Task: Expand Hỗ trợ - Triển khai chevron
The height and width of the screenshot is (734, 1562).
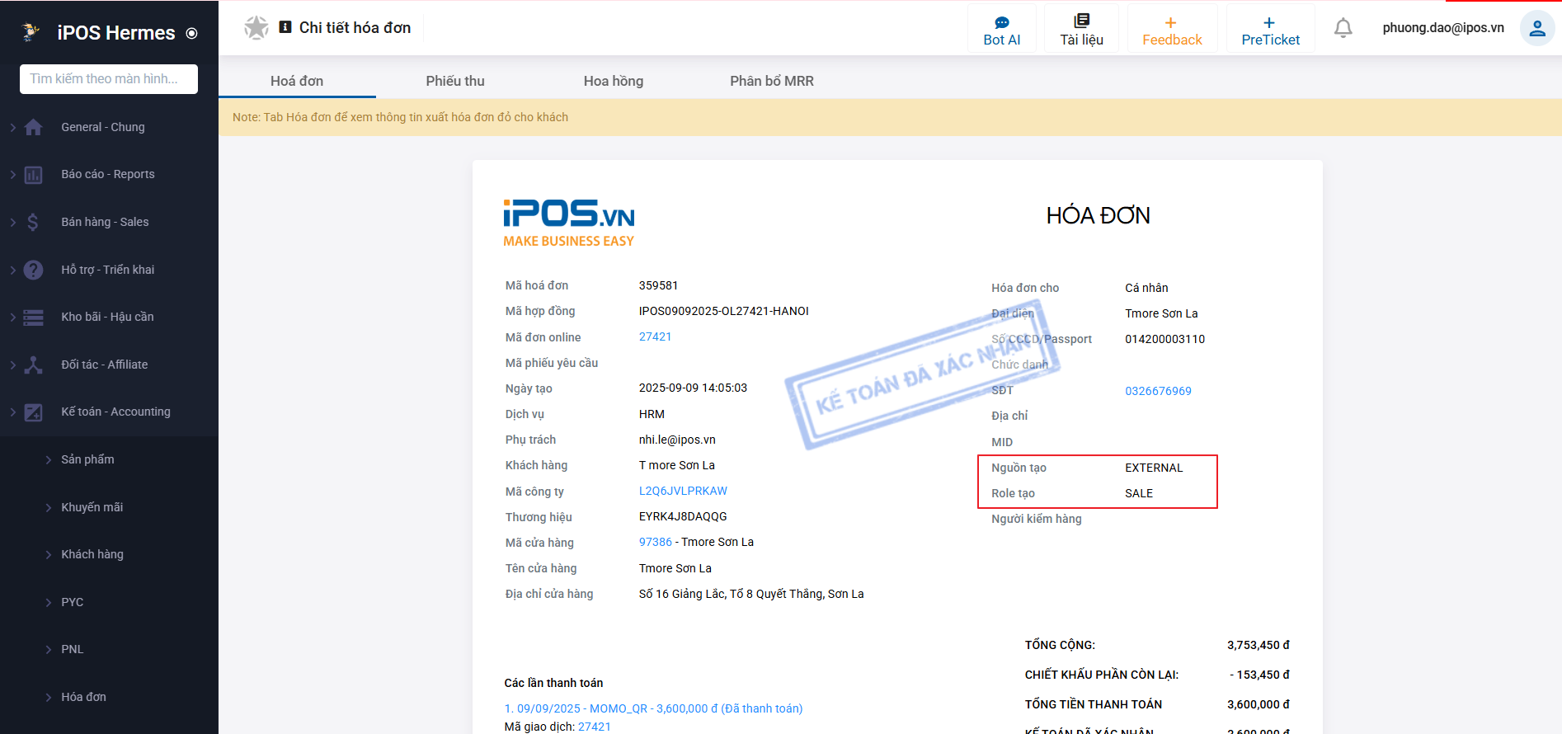Action: pyautogui.click(x=13, y=270)
